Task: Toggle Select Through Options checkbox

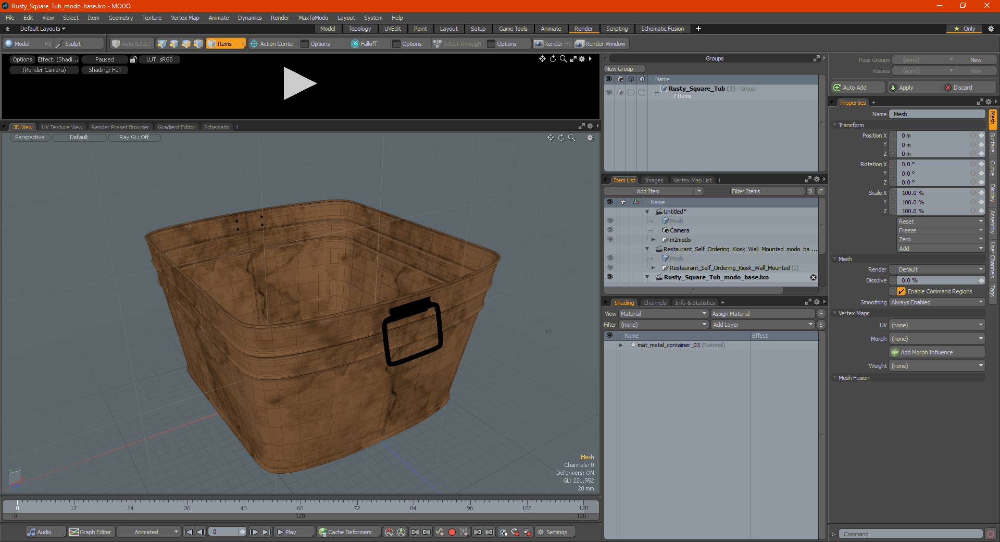Action: point(491,44)
